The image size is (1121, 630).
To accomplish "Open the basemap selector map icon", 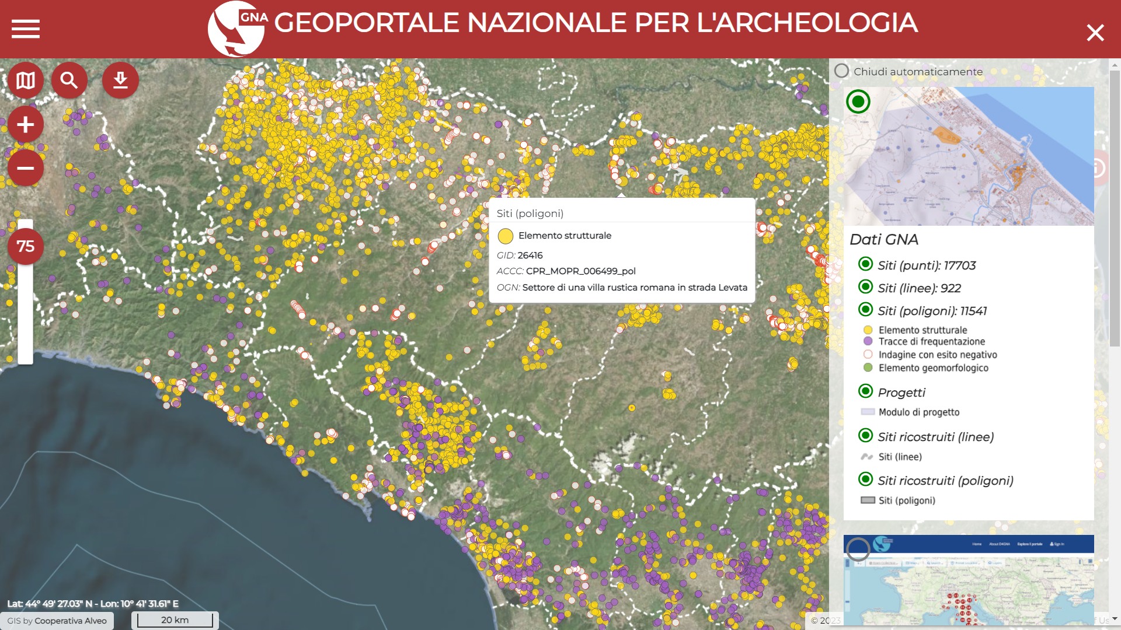I will coord(25,80).
